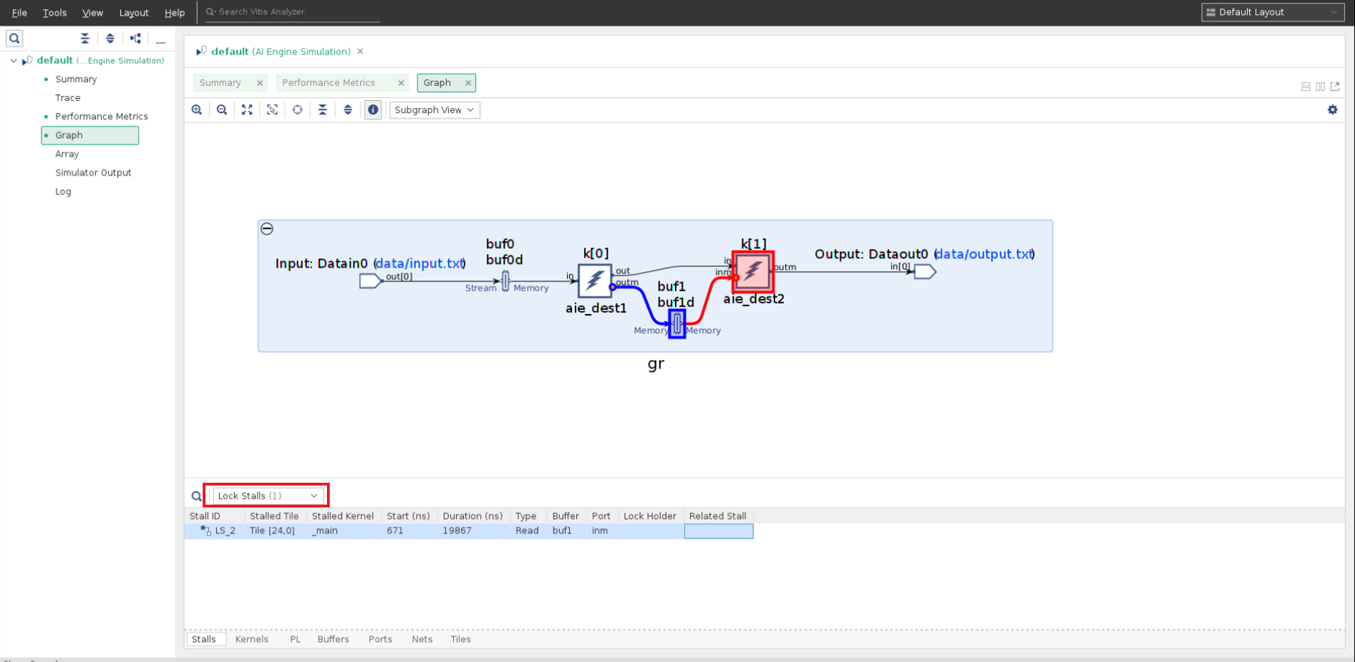Close the Performance Metrics tab
The width and height of the screenshot is (1355, 662).
point(401,83)
